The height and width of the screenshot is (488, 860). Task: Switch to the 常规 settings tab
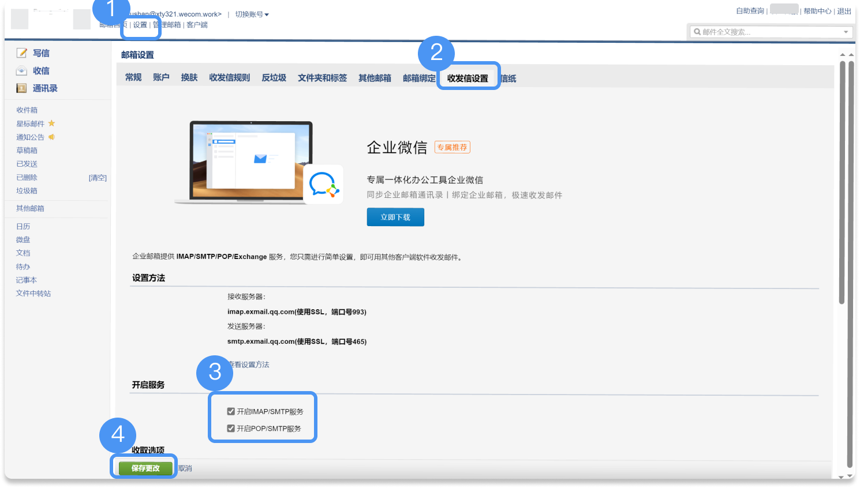(133, 77)
